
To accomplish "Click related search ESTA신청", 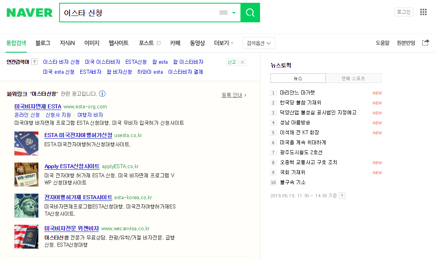I will [x=136, y=62].
